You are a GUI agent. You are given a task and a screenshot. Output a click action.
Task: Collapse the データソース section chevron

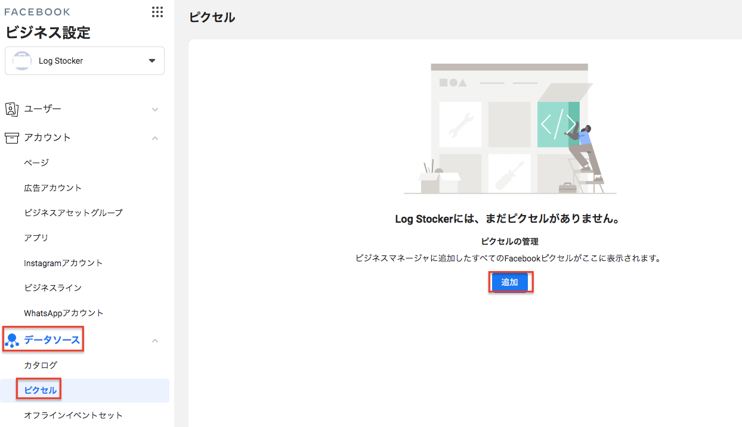pos(155,341)
